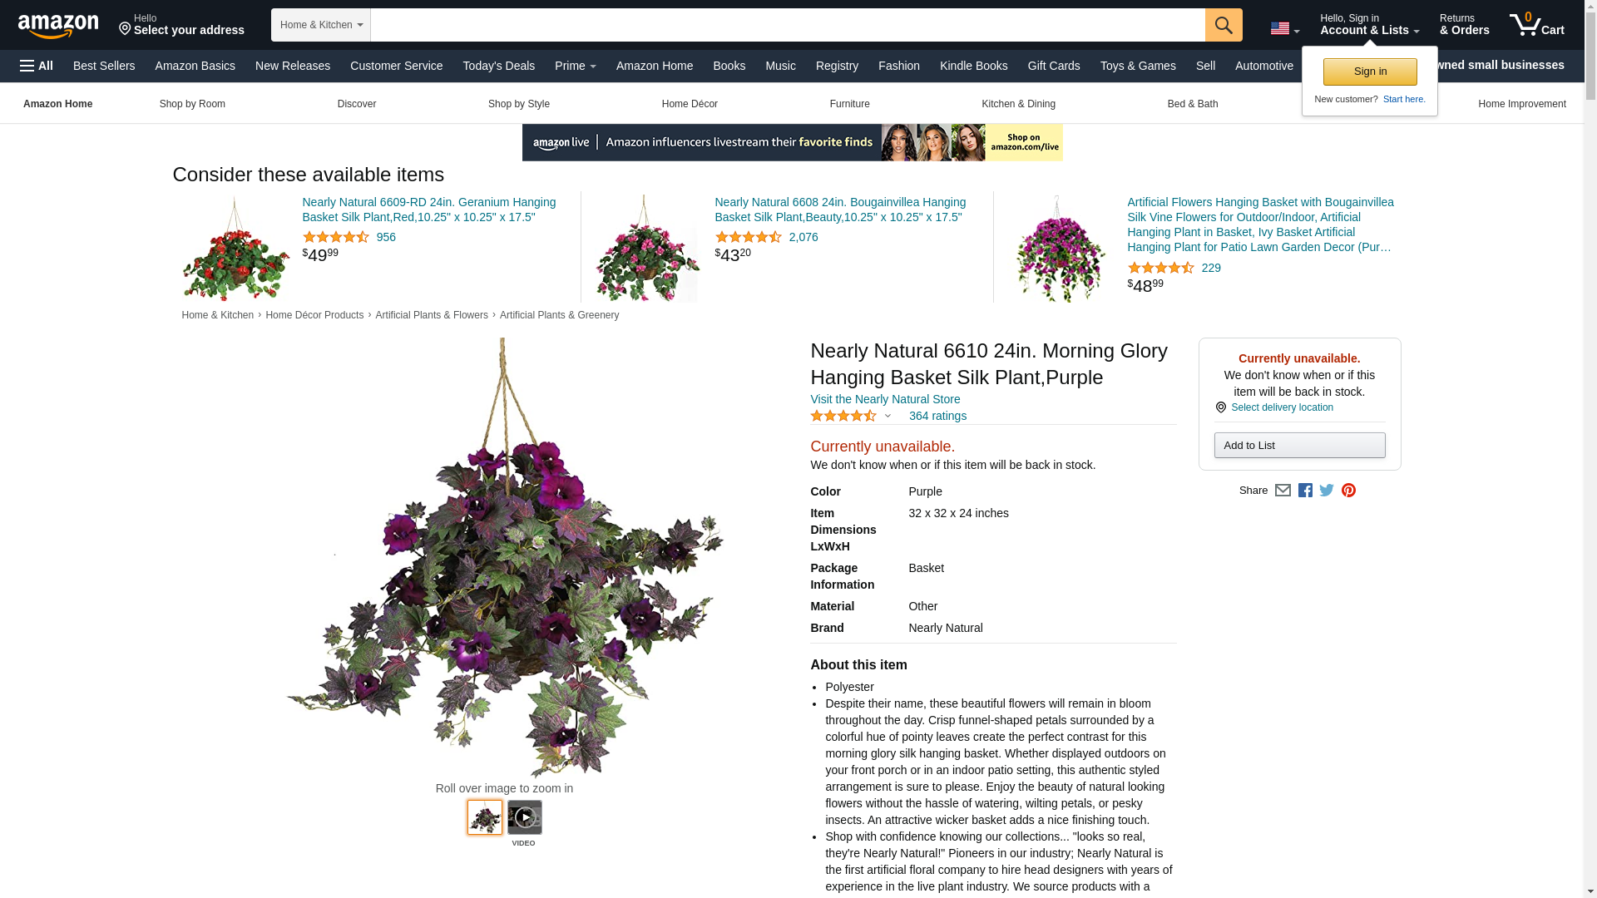
Task: Share via email envelope icon
Action: (1283, 491)
